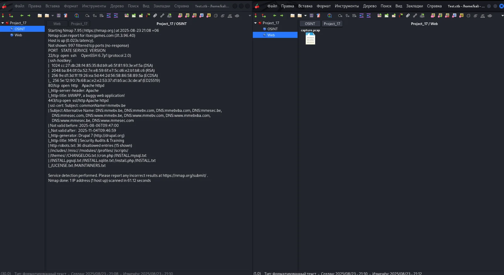Insert table via left window toolbar
Viewport: 504px width, 275px height.
click(x=134, y=15)
